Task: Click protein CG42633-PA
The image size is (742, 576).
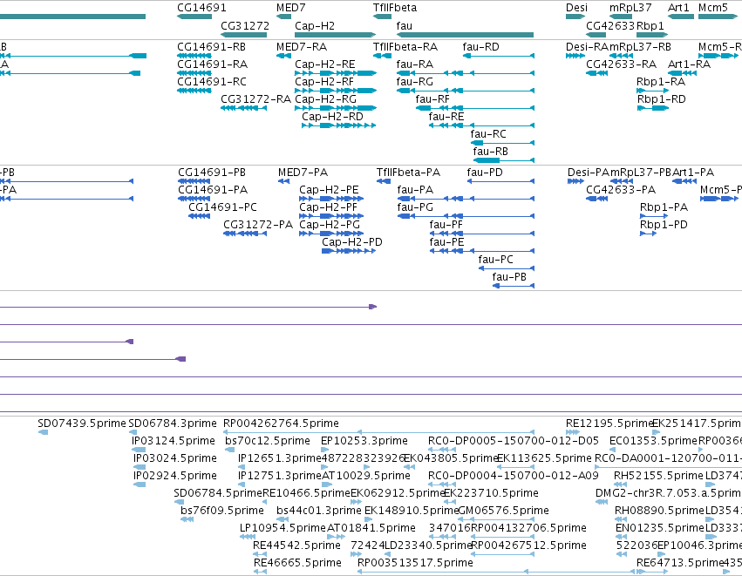Action: (x=621, y=190)
